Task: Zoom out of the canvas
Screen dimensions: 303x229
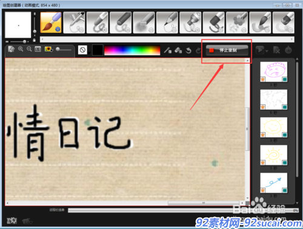Action: tap(29, 49)
